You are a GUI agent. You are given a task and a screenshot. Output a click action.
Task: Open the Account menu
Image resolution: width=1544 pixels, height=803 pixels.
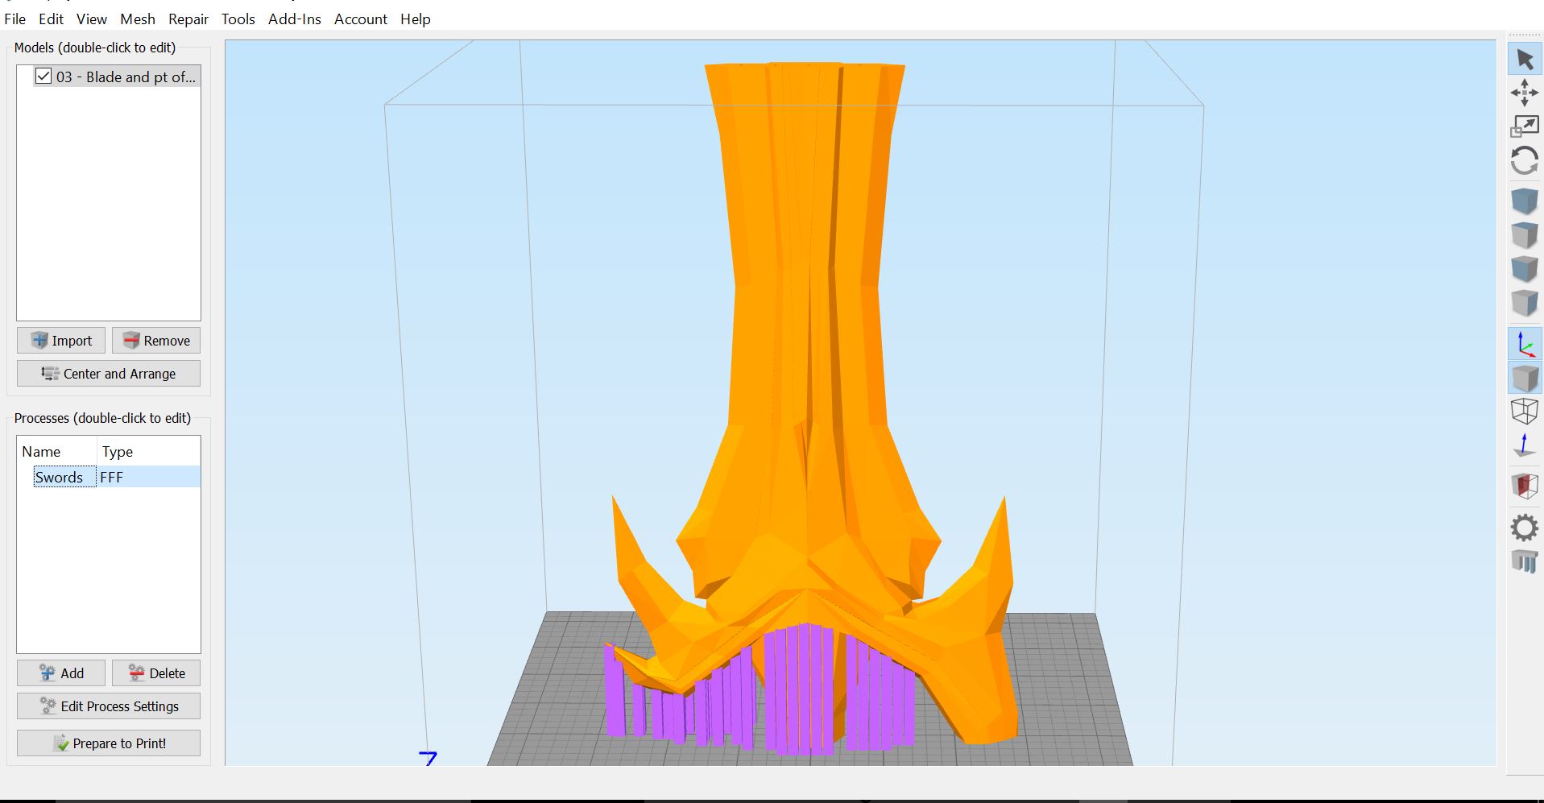[x=361, y=19]
